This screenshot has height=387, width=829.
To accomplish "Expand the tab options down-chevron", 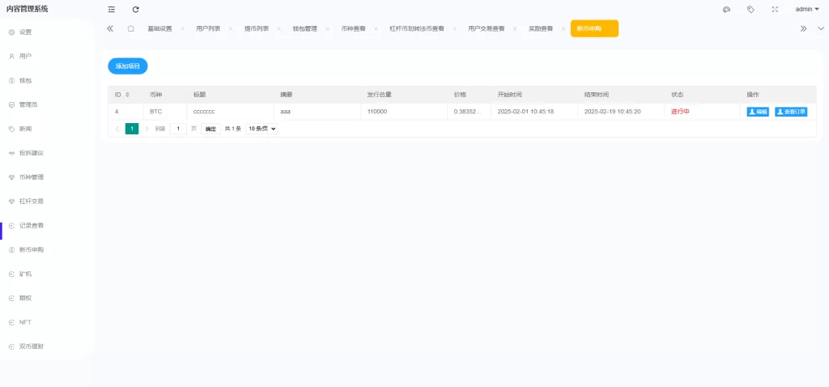I will click(821, 28).
